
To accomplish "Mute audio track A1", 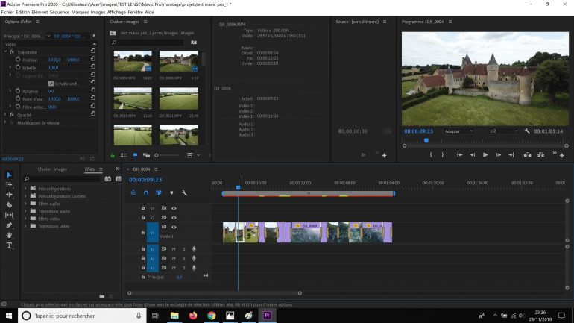I will pos(174,249).
